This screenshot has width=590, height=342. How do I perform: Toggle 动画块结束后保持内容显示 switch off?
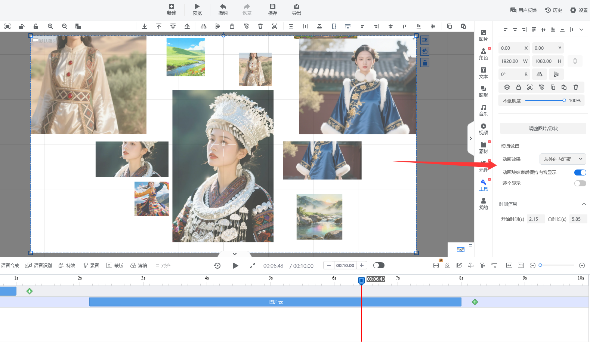[580, 172]
